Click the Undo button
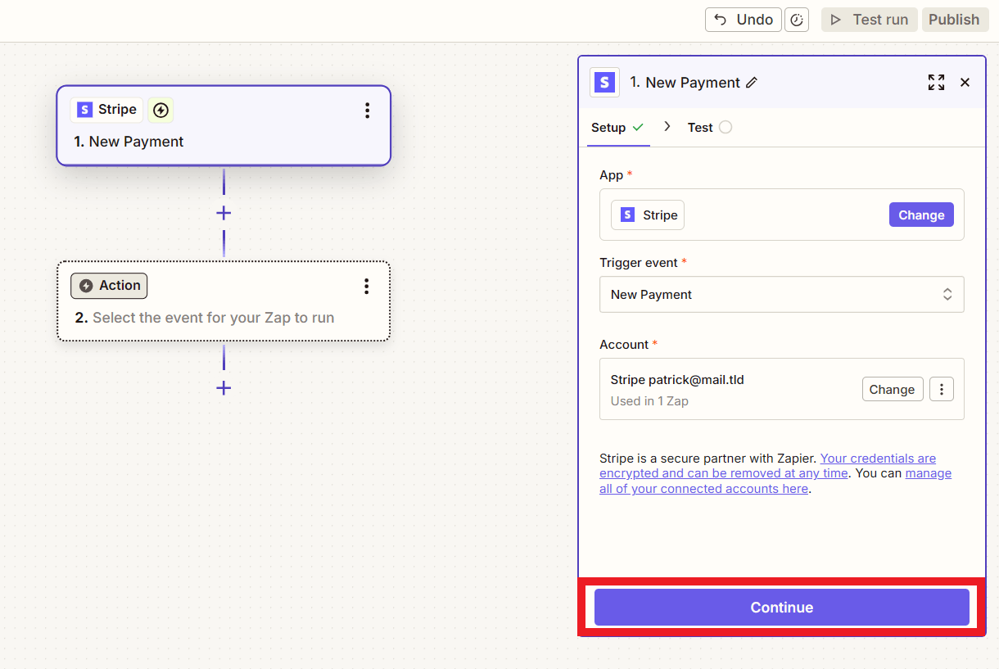This screenshot has height=669, width=999. (x=743, y=20)
